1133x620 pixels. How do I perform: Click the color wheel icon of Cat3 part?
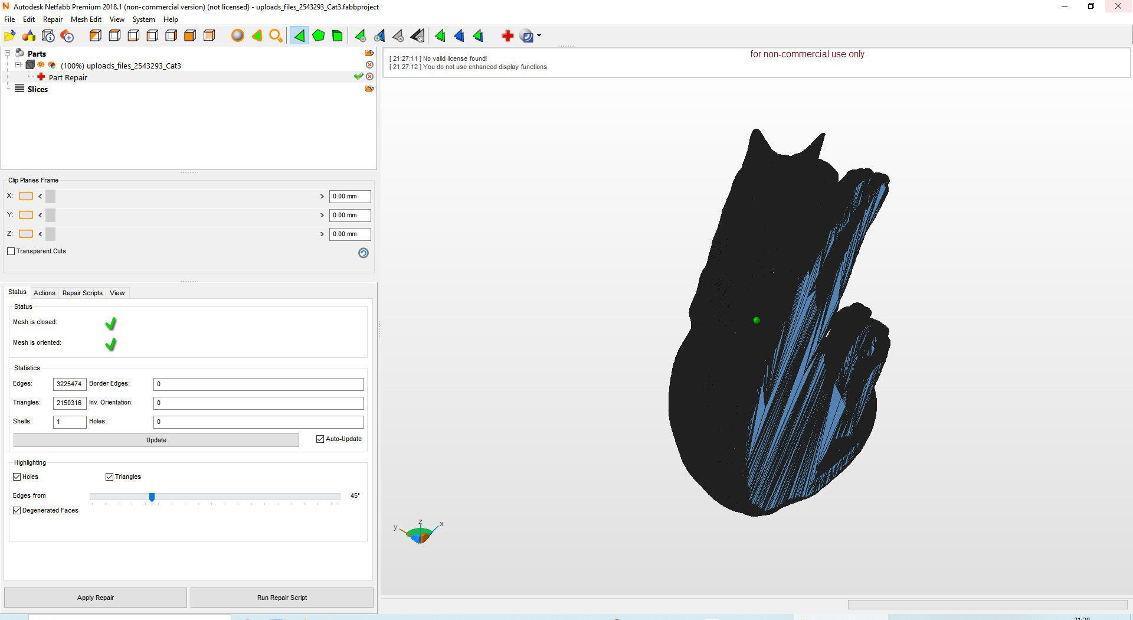(52, 65)
